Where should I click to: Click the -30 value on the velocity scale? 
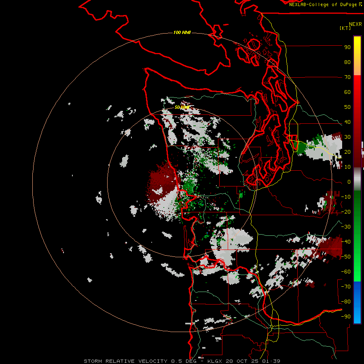coord(346,227)
